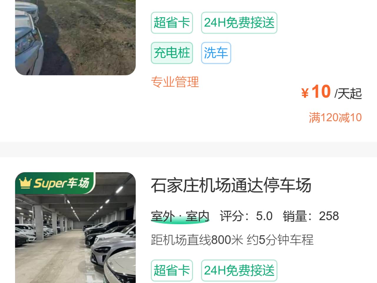This screenshot has height=283, width=377.
Task: Tap the top 24H免费接送 tag
Action: (x=239, y=23)
